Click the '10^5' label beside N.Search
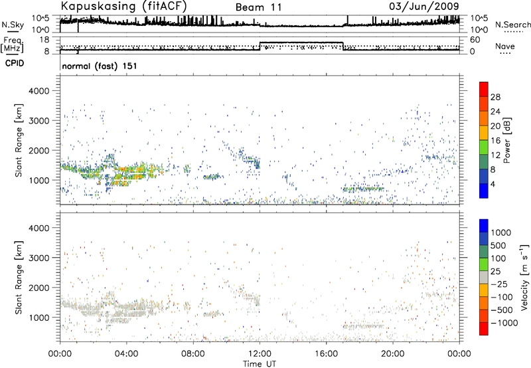This screenshot has height=368, width=531. [479, 19]
